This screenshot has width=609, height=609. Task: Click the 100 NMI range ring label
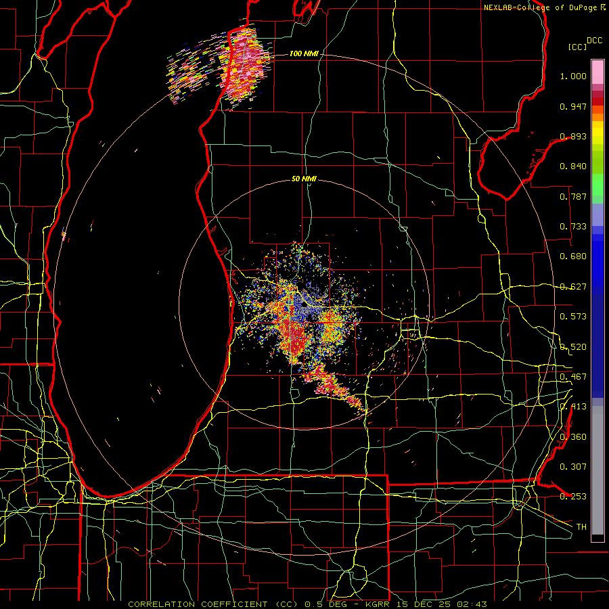pos(303,53)
